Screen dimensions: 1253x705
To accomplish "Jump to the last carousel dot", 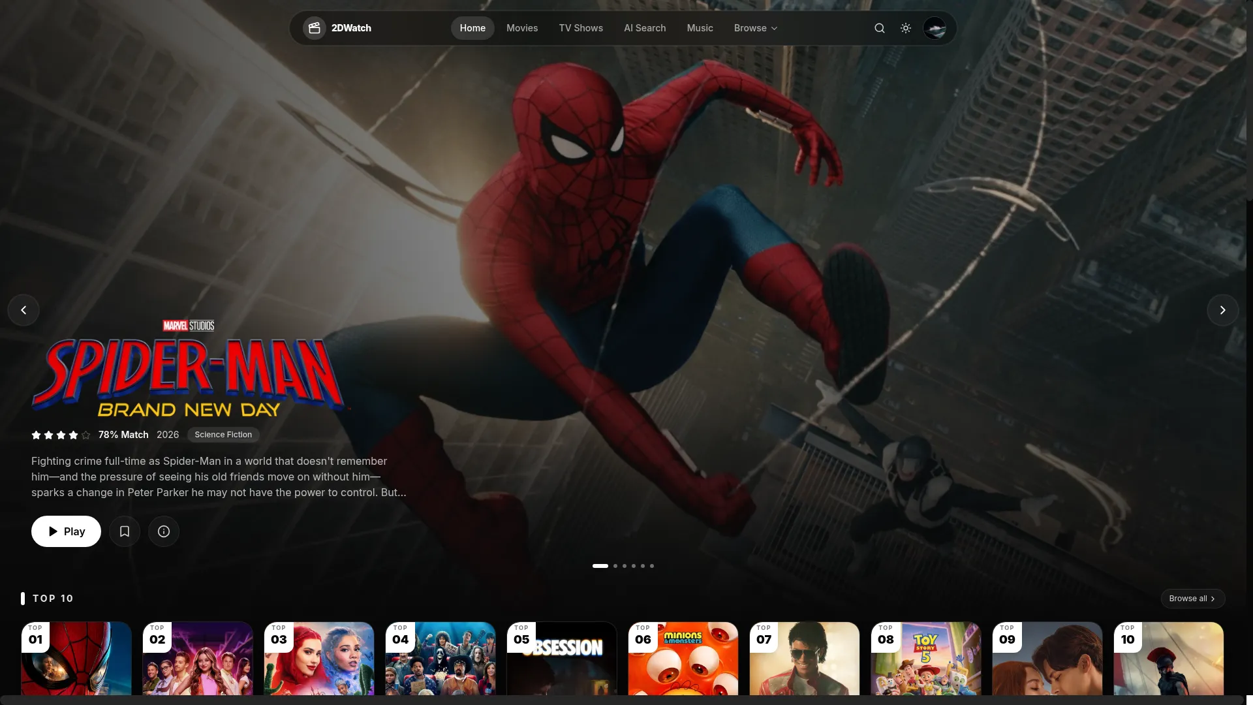I will 652,566.
